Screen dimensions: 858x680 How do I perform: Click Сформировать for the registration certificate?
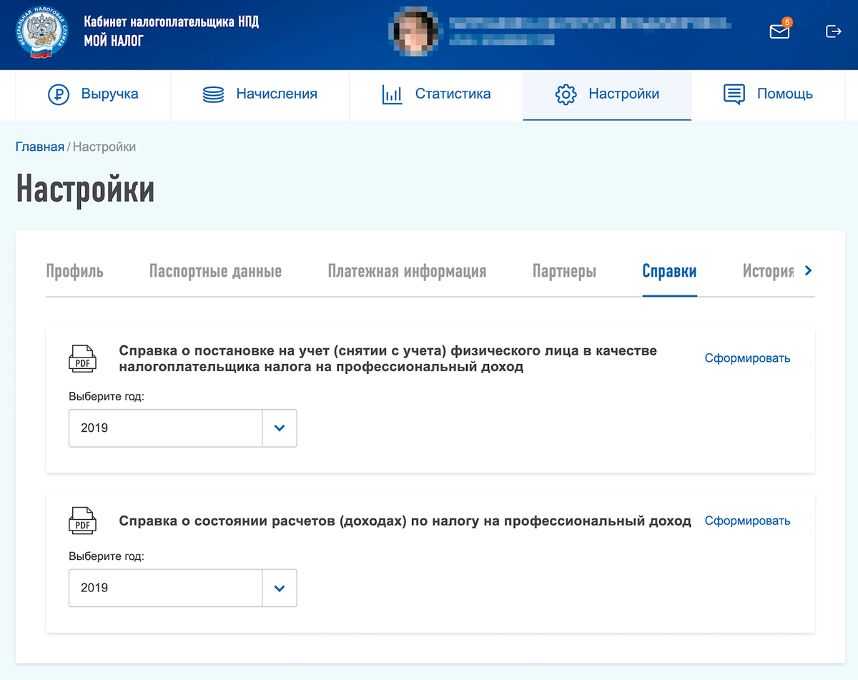click(747, 358)
